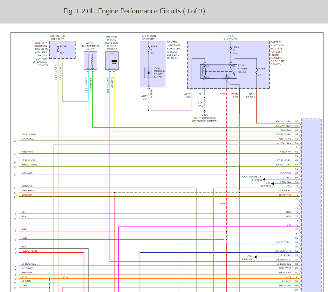Click the RED/LT GRN label at pin 55
Image resolution: width=328 pixels, height=292 pixels.
click(x=283, y=122)
